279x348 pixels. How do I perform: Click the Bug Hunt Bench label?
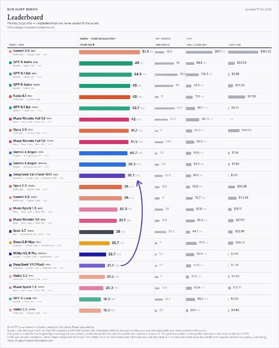22,9
